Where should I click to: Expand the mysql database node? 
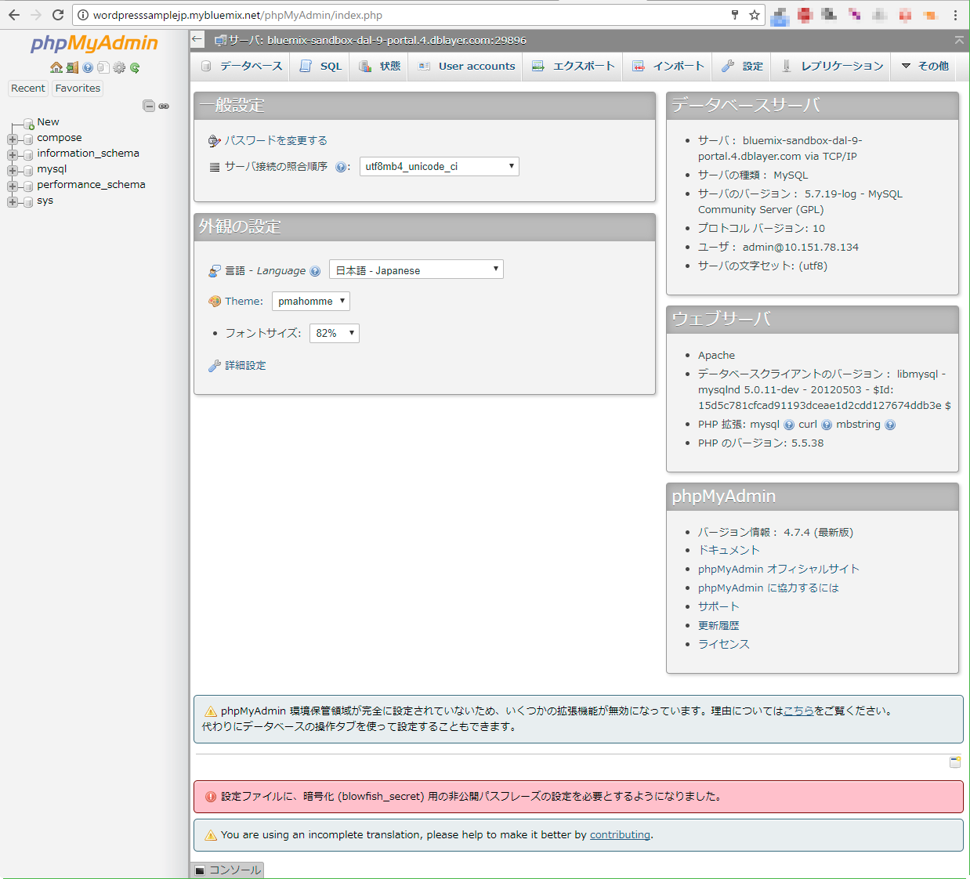(x=13, y=170)
